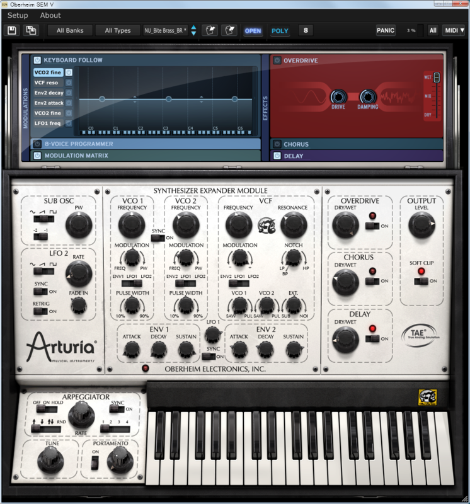Click the Import preset icon

[210, 30]
